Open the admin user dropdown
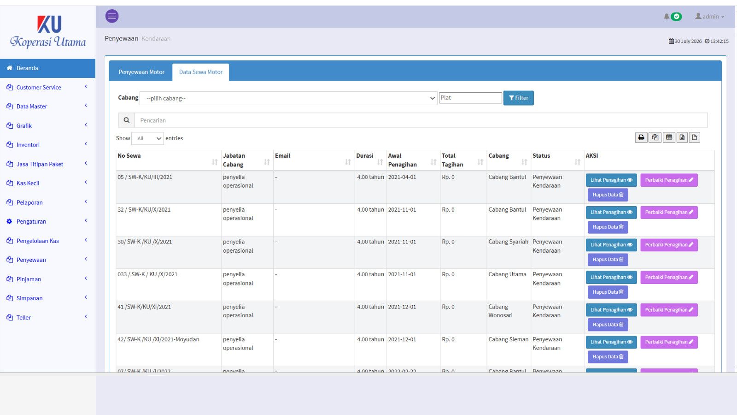This screenshot has height=415, width=737. [x=710, y=17]
